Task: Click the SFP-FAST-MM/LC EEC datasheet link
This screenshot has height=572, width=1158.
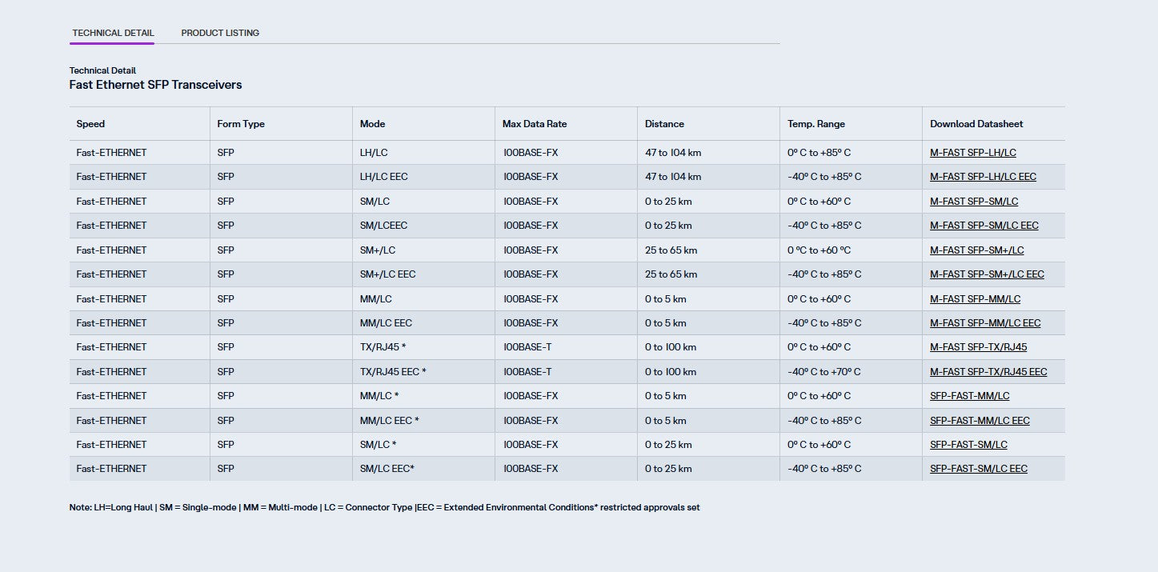Action: click(980, 421)
